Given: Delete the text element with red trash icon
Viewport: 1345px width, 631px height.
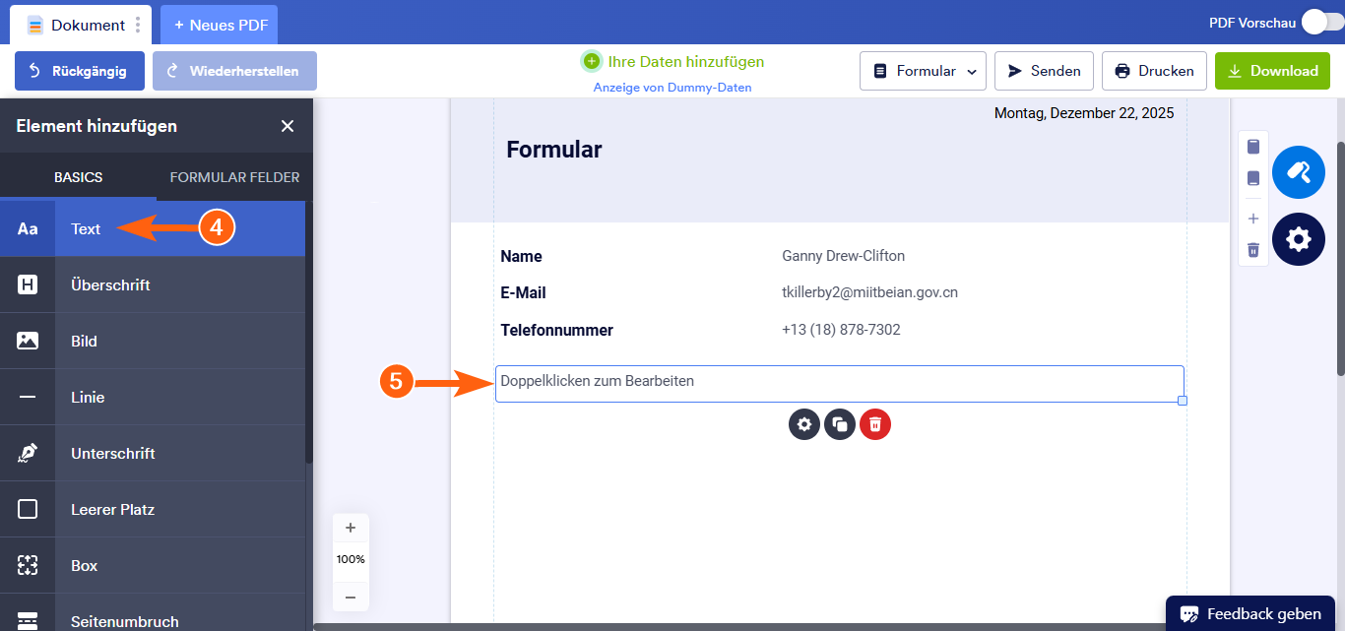Looking at the screenshot, I should (x=875, y=424).
